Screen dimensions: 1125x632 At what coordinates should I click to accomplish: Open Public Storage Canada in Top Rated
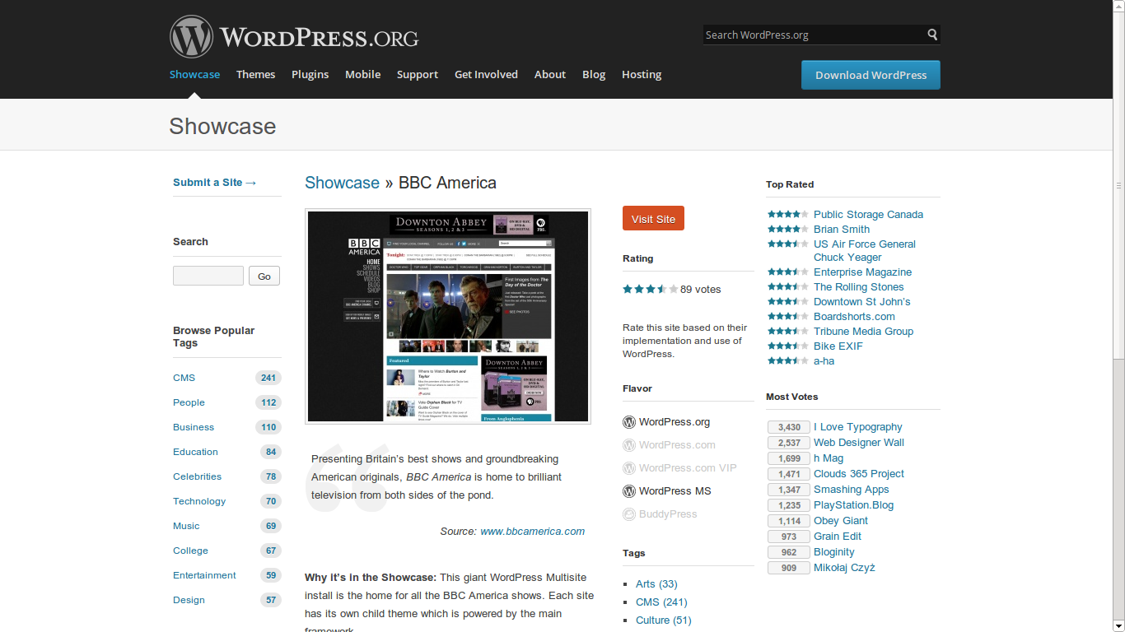868,214
